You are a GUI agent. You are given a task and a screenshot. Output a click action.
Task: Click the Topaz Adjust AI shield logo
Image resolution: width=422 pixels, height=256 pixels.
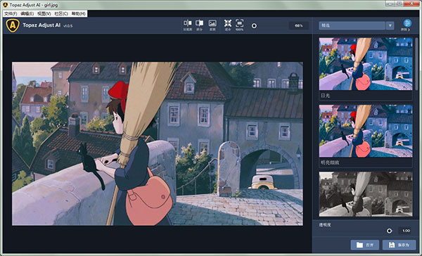pyautogui.click(x=13, y=25)
